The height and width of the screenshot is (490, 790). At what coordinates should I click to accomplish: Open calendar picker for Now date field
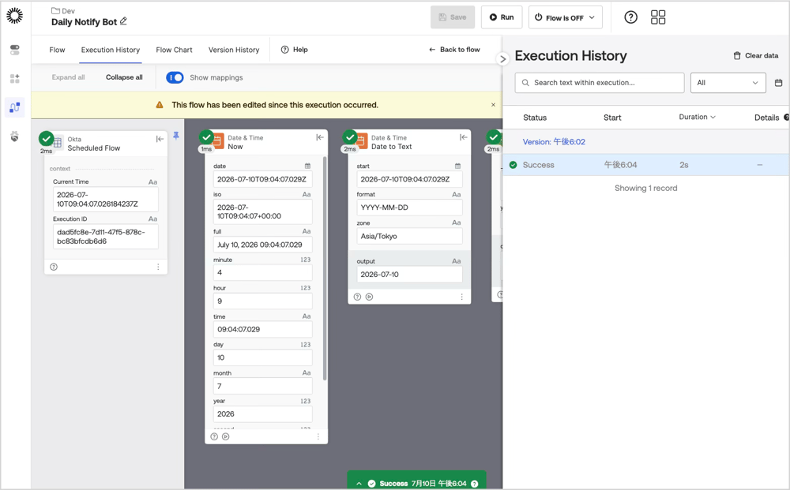(x=307, y=166)
